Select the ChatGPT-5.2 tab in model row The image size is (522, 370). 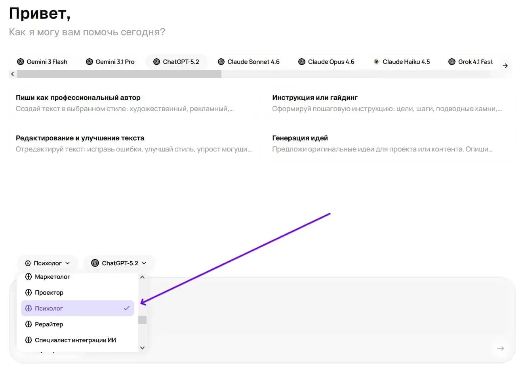(176, 61)
